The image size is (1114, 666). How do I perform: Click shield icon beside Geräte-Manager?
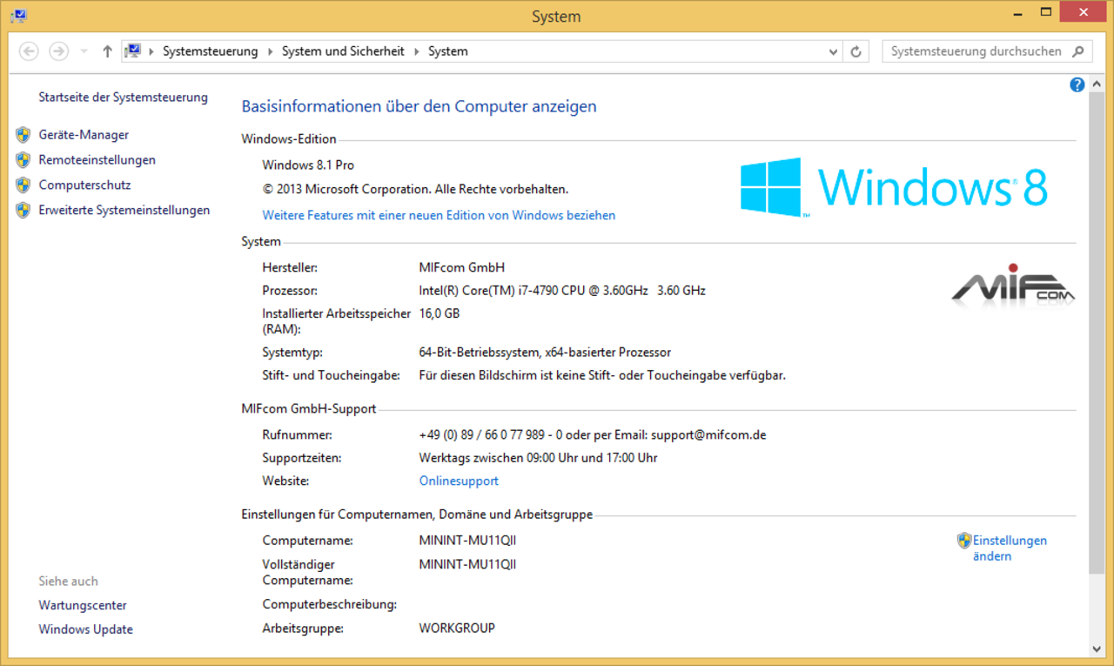(x=23, y=135)
